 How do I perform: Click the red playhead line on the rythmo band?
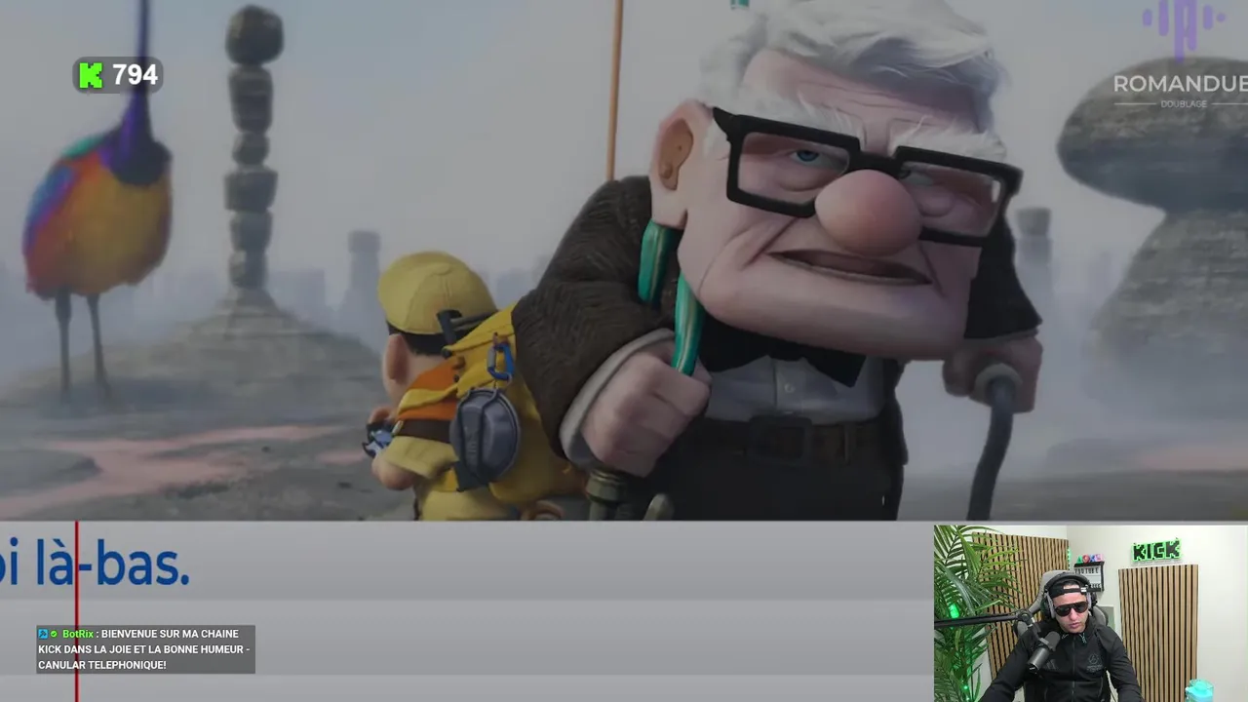pyautogui.click(x=76, y=611)
